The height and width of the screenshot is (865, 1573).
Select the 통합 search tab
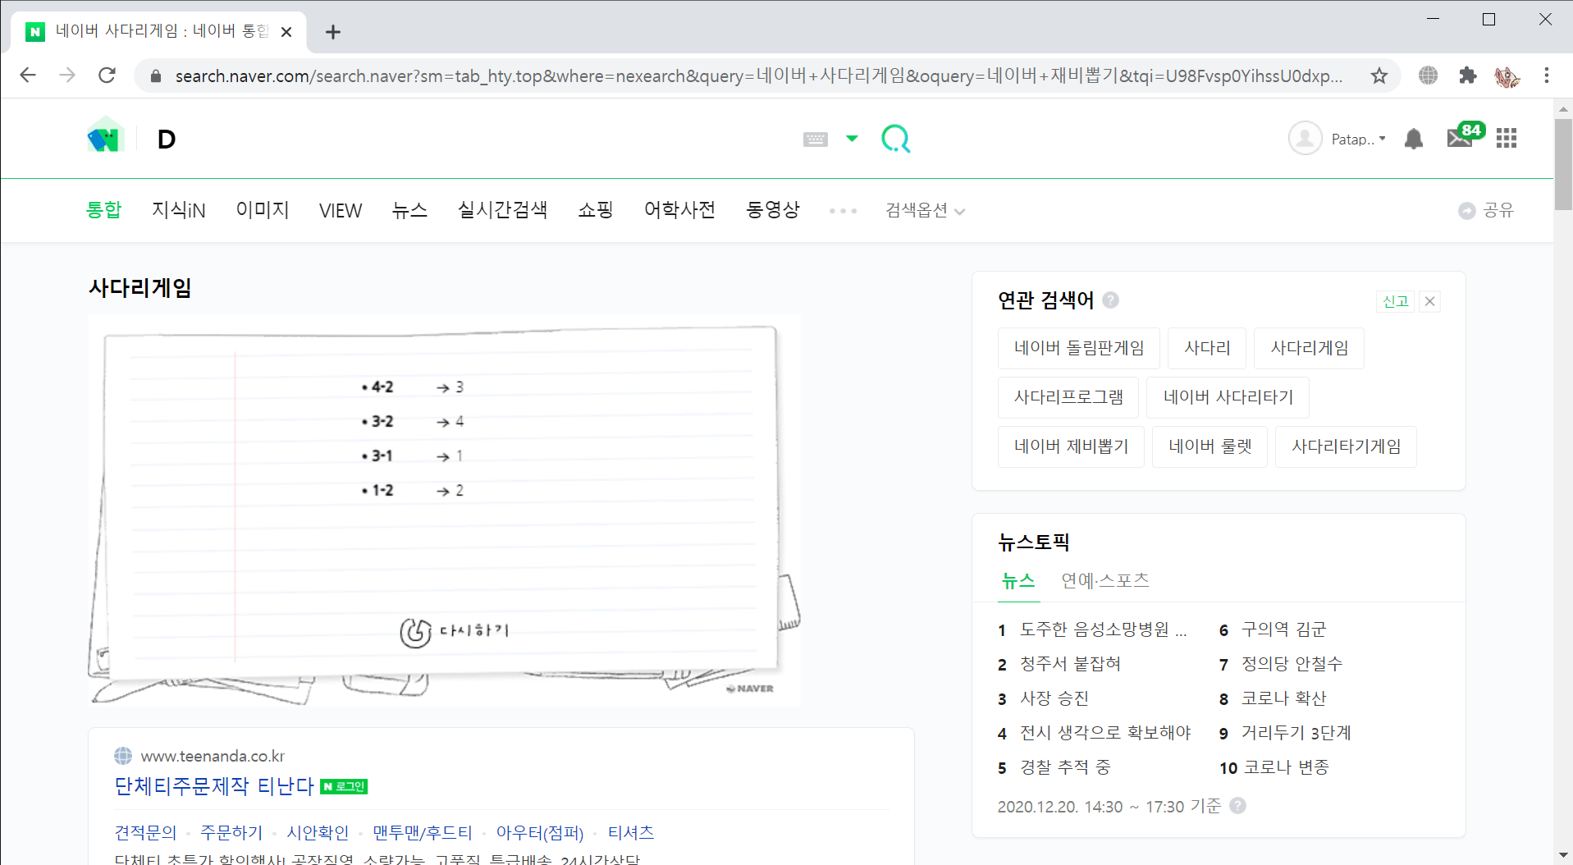tap(103, 210)
